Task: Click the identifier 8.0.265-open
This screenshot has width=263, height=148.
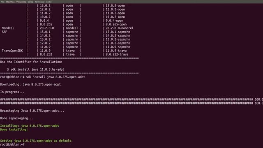Action: click(x=116, y=24)
